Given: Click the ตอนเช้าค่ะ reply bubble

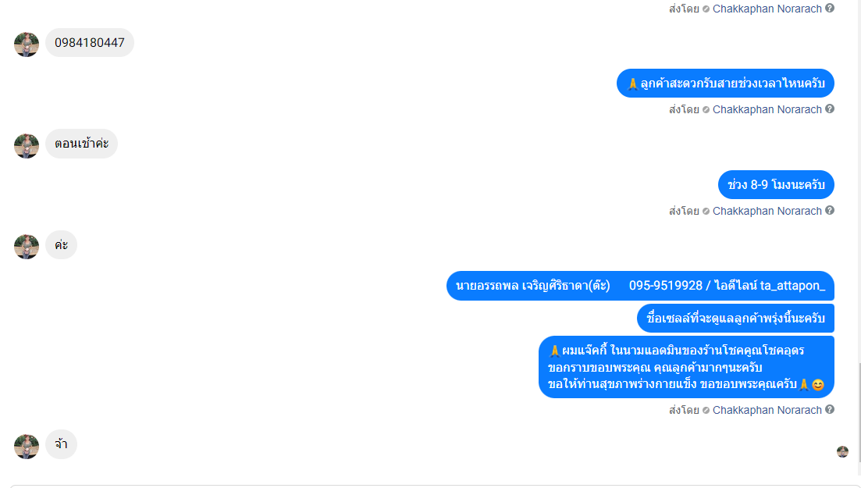Looking at the screenshot, I should 81,144.
